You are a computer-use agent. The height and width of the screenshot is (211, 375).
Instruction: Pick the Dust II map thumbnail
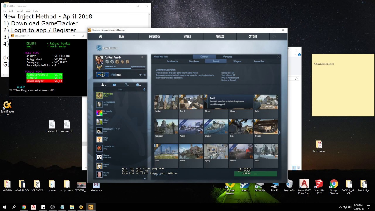(x=191, y=102)
